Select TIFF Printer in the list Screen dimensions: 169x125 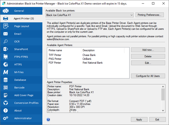point(55,55)
